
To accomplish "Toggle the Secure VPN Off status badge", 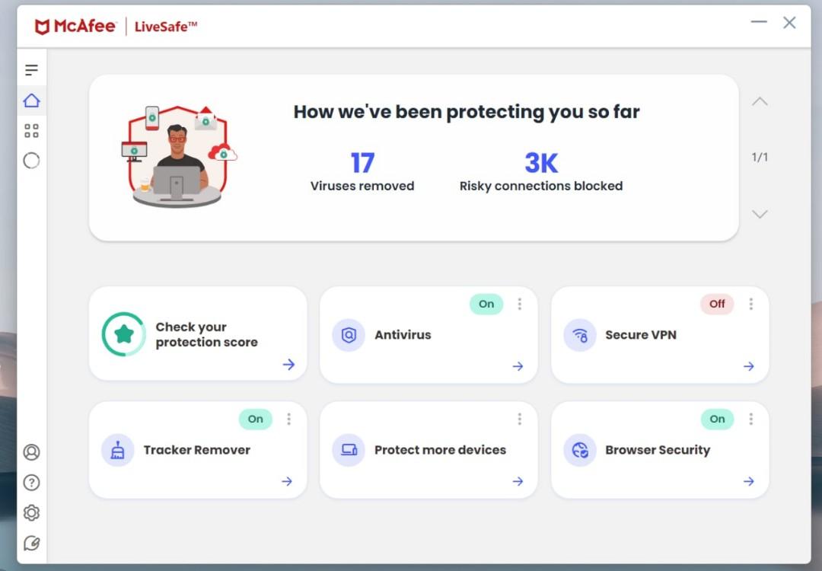I will click(717, 304).
